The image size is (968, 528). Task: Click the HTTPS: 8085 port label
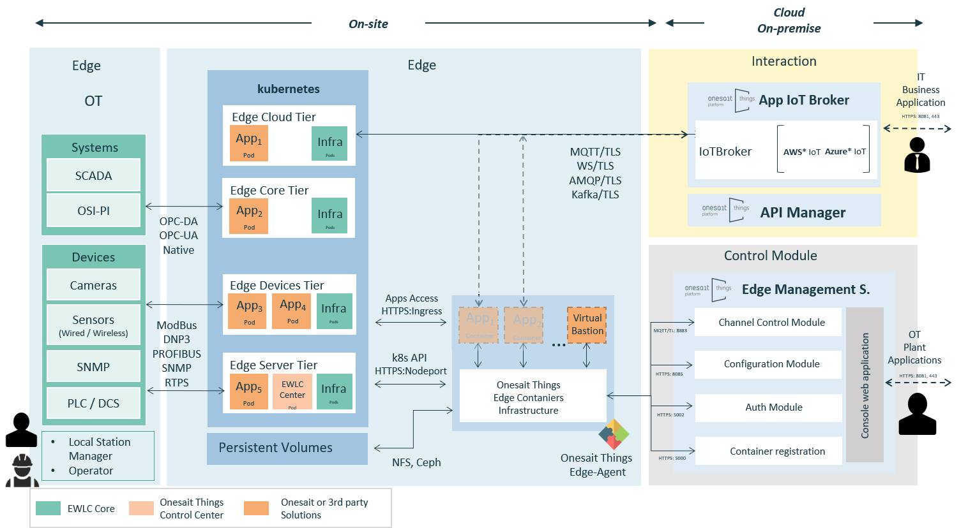(669, 374)
